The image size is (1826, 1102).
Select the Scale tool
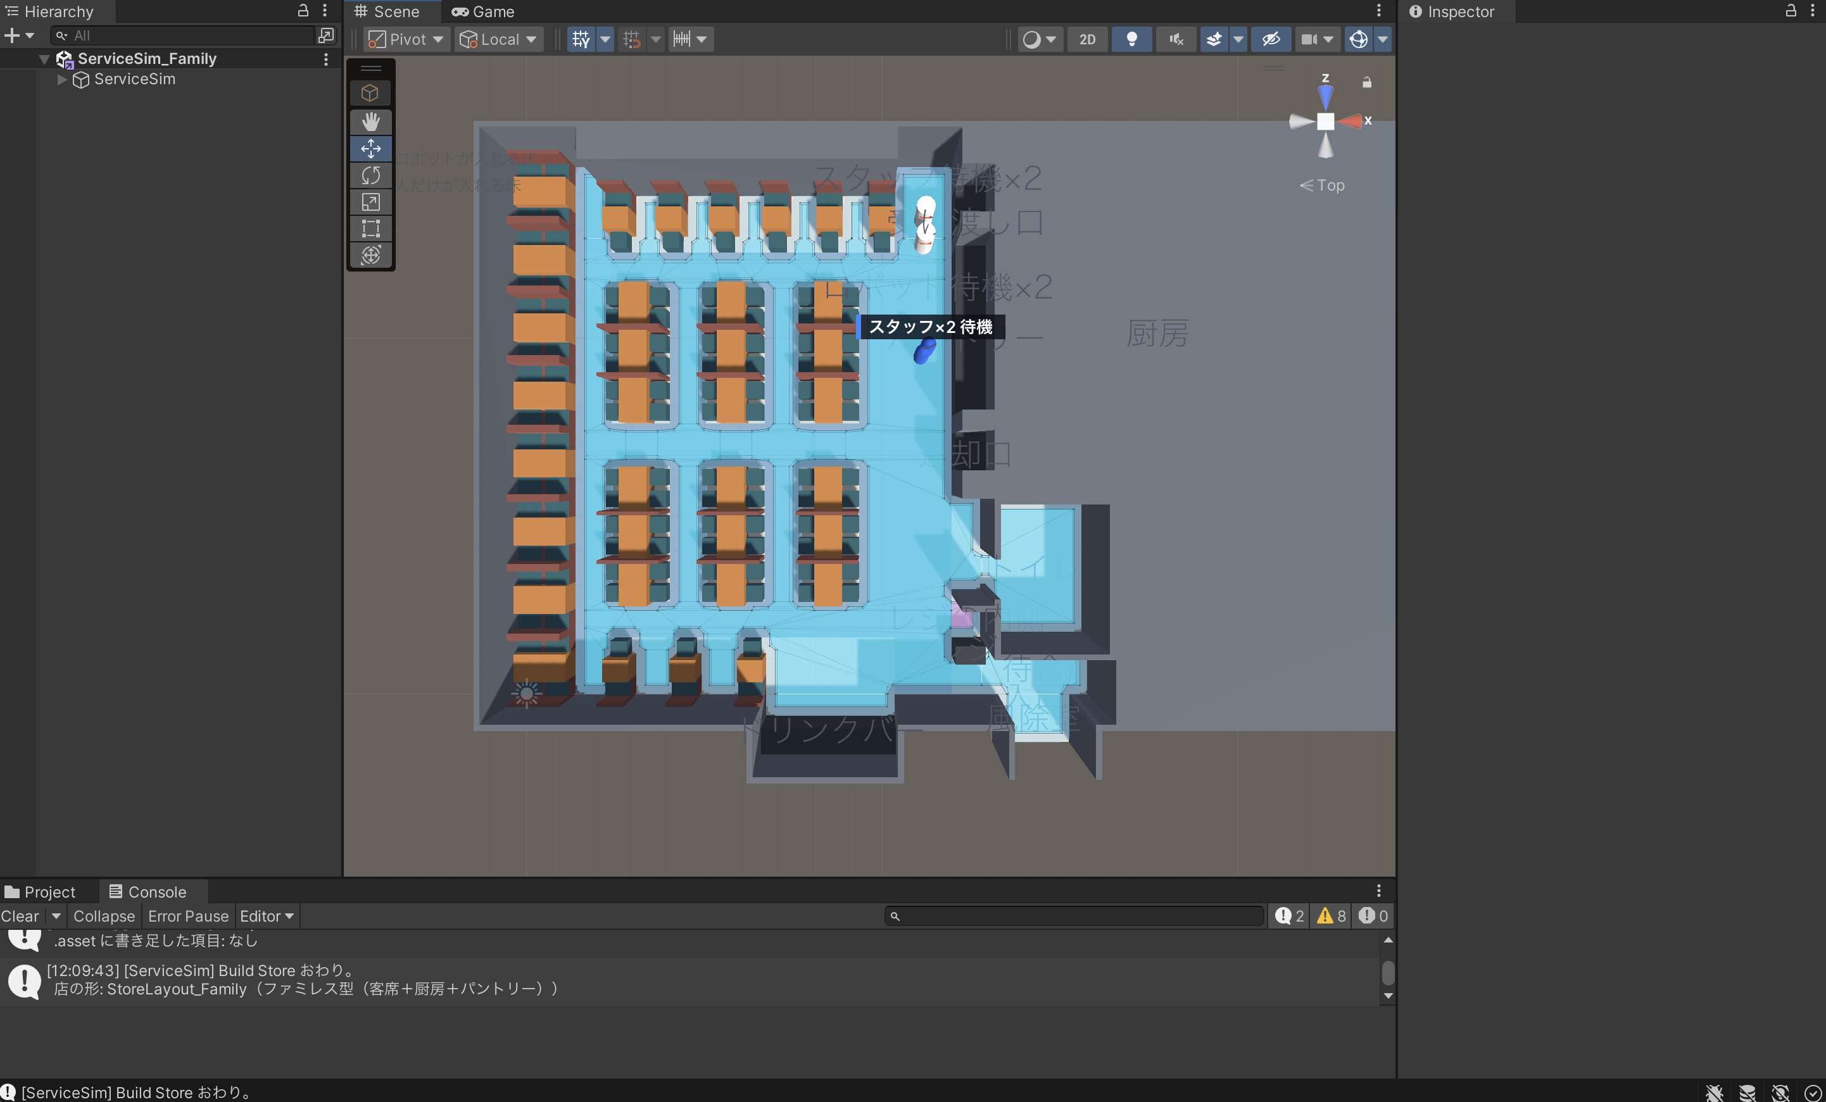click(x=370, y=201)
